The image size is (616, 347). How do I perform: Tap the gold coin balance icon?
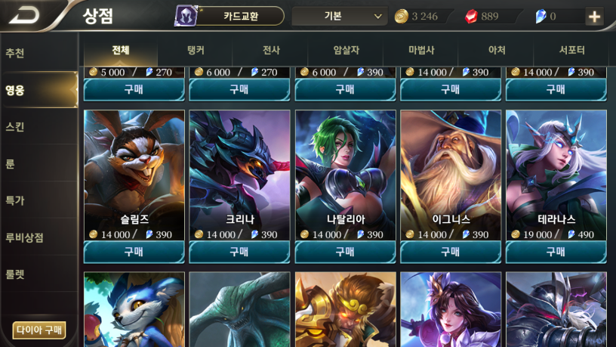(x=401, y=17)
